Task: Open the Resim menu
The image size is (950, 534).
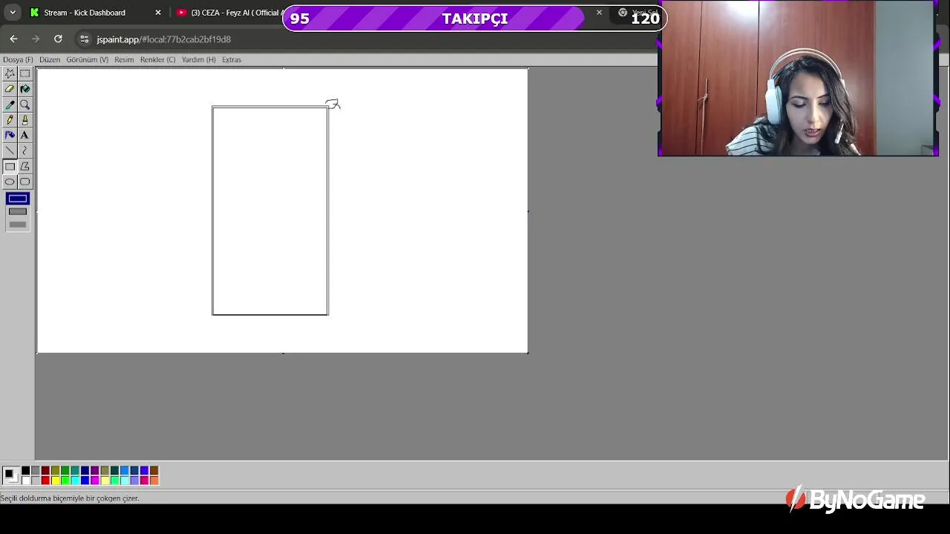Action: [124, 59]
